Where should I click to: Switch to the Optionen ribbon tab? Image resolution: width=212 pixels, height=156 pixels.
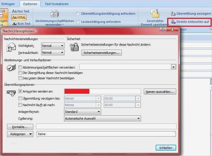tap(30, 4)
